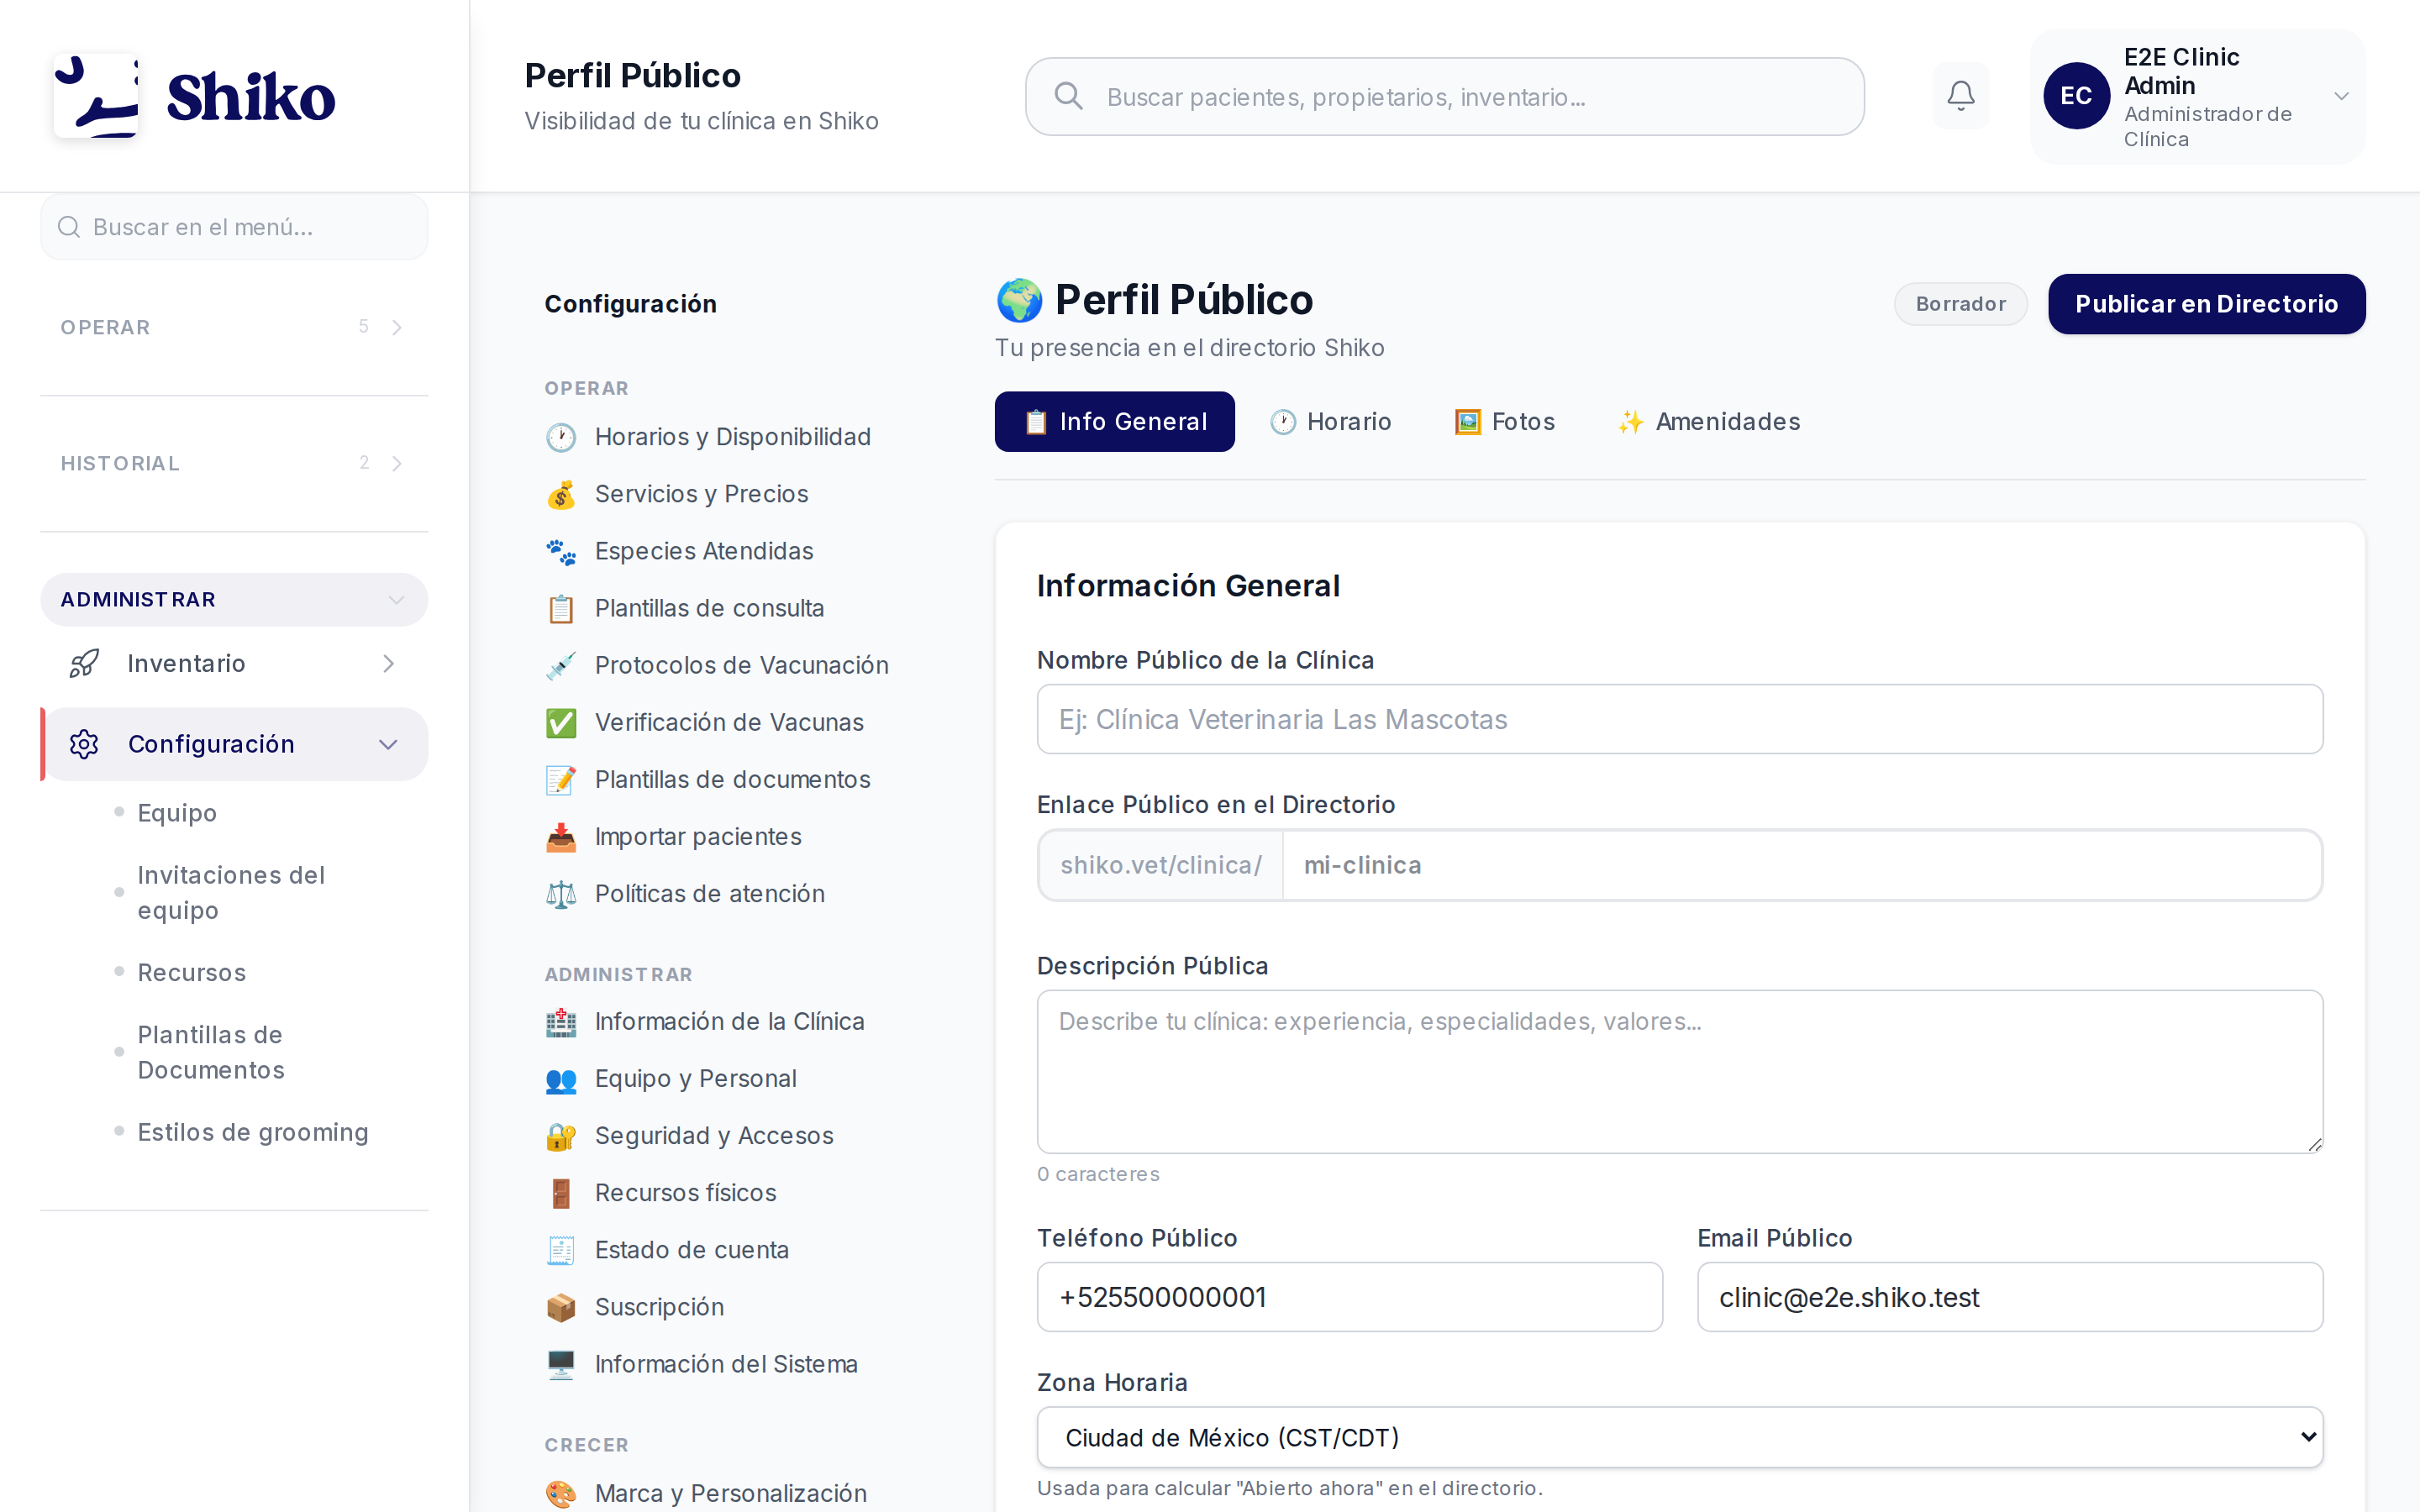Open the Estado de cuenta settings link
The image size is (2420, 1512).
click(692, 1249)
